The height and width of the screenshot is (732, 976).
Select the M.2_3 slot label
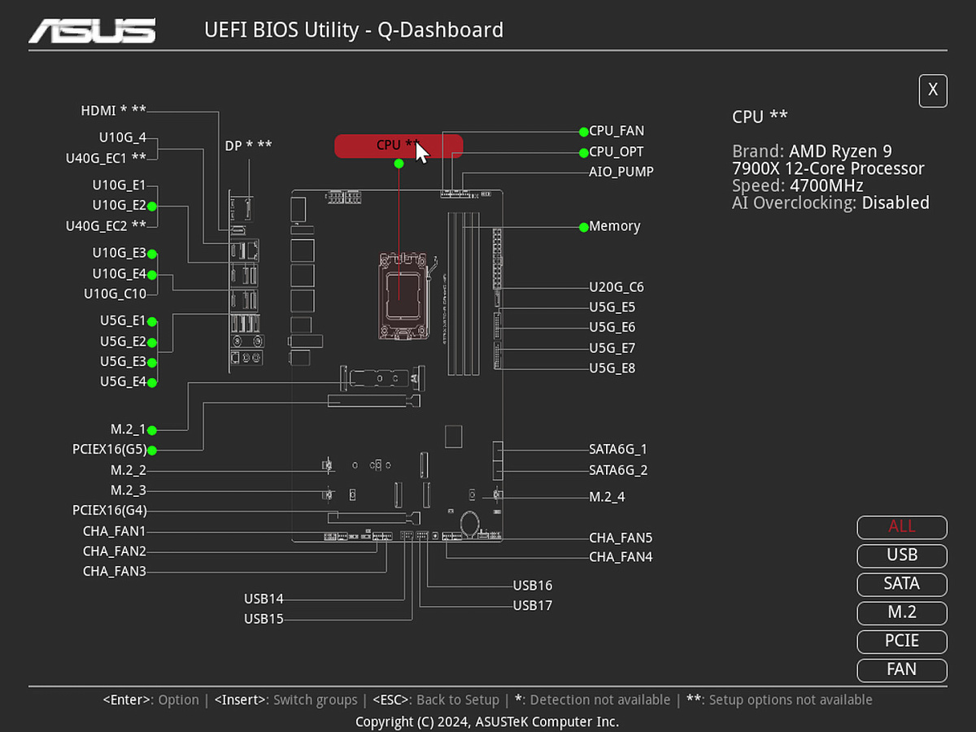129,490
